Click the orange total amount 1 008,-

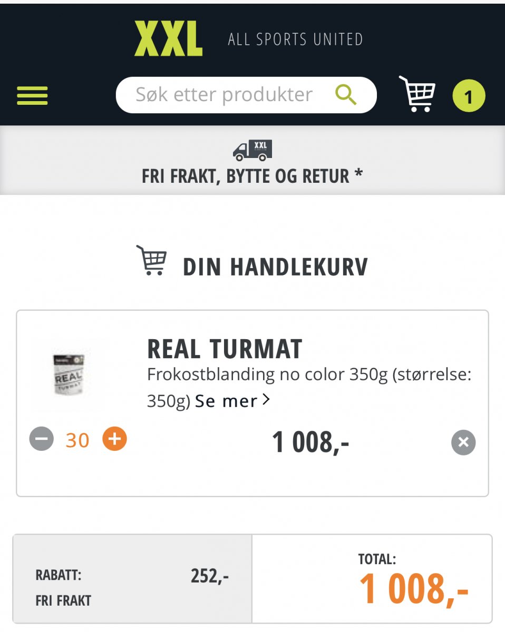413,589
